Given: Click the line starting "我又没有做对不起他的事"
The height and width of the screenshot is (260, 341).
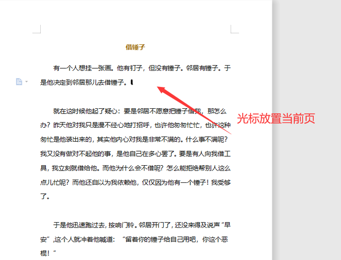Looking at the screenshot, I should tap(135, 154).
